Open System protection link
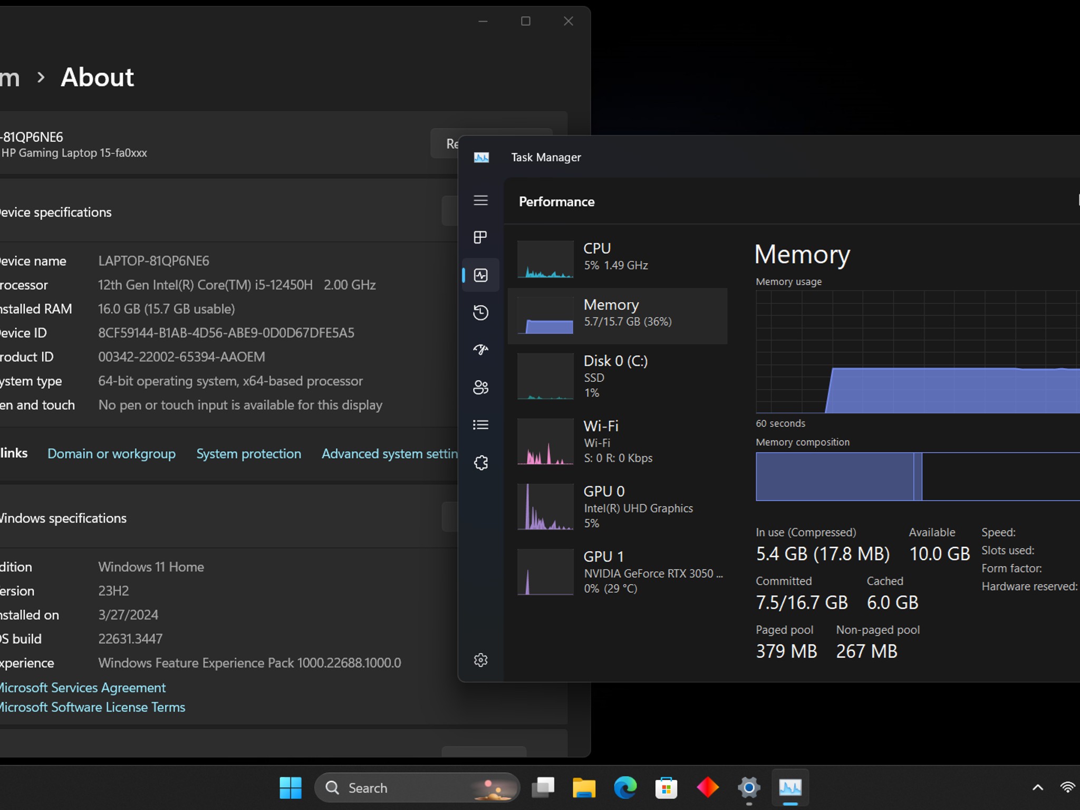Image resolution: width=1080 pixels, height=810 pixels. point(248,454)
